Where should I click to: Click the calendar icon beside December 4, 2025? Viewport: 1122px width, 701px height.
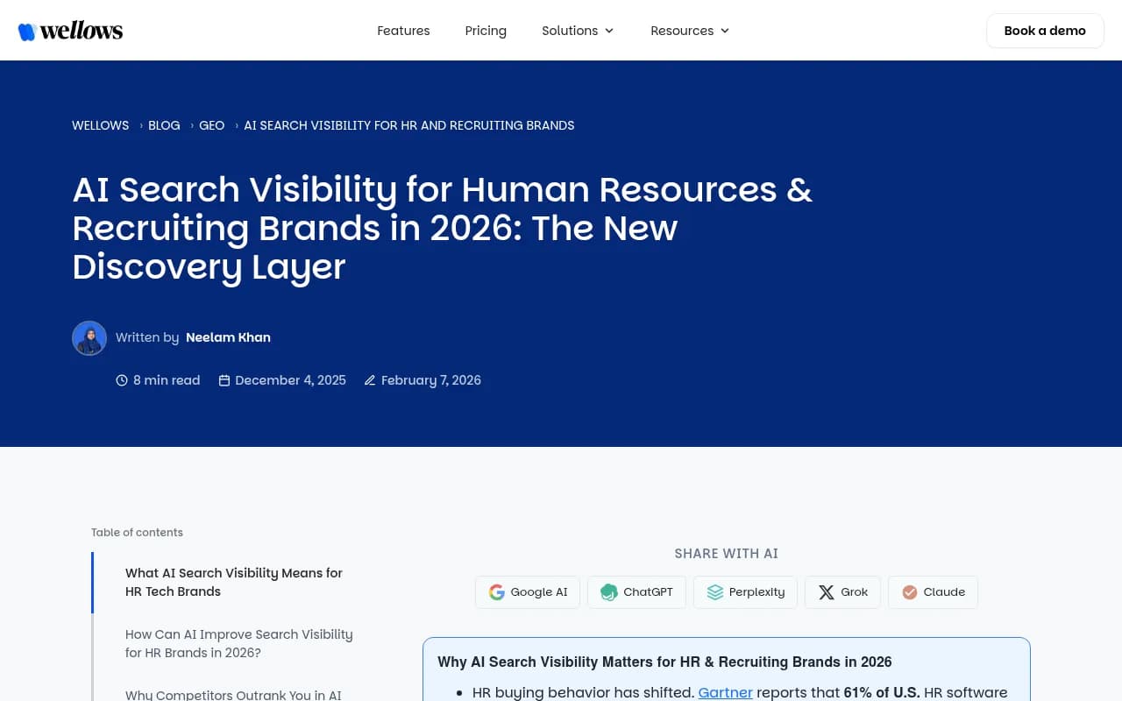click(x=224, y=380)
